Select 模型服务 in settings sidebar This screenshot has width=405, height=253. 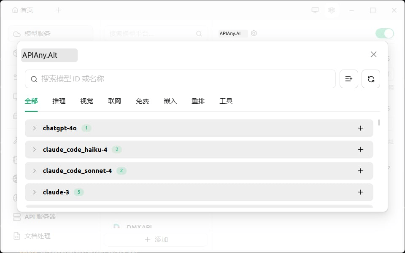(51, 34)
